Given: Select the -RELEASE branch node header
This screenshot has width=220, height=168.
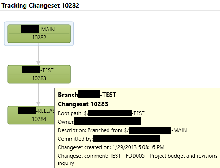Looking at the screenshot, I should [31, 111].
